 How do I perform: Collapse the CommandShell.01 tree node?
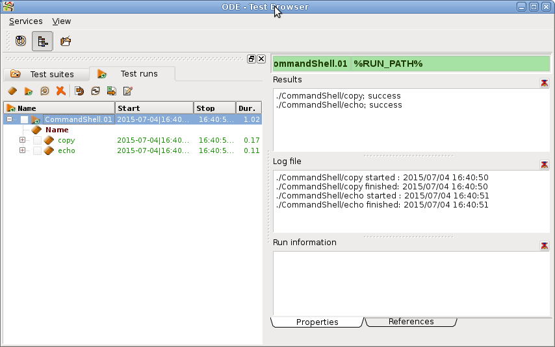click(x=9, y=120)
